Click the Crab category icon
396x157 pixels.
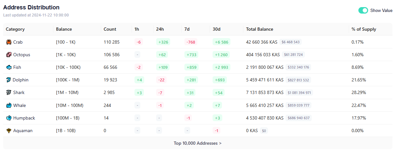pos(9,42)
